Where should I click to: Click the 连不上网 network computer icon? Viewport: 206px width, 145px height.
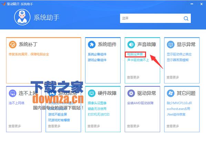(x=13, y=93)
